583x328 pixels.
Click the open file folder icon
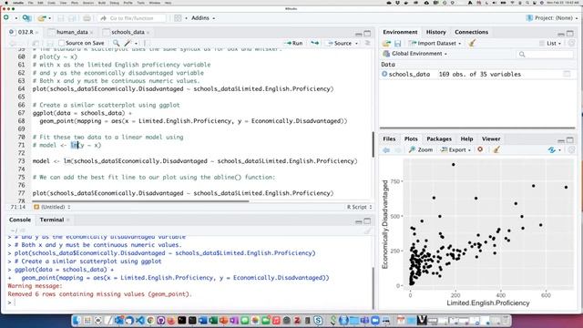(42, 18)
